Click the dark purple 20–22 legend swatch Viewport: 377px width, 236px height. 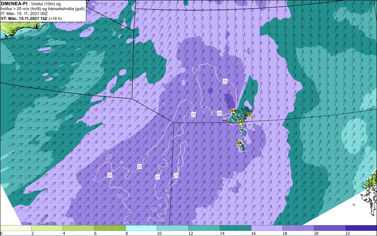click(329, 228)
